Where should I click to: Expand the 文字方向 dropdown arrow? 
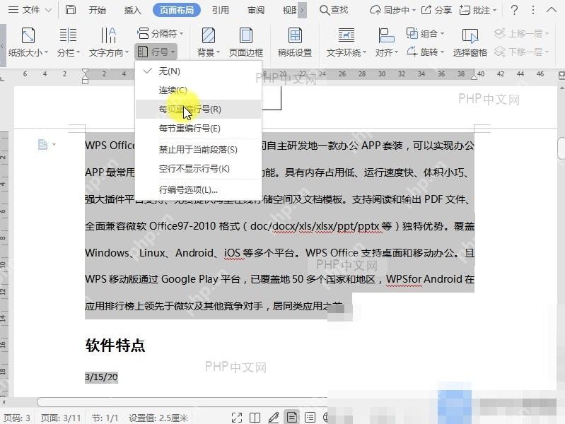click(127, 52)
